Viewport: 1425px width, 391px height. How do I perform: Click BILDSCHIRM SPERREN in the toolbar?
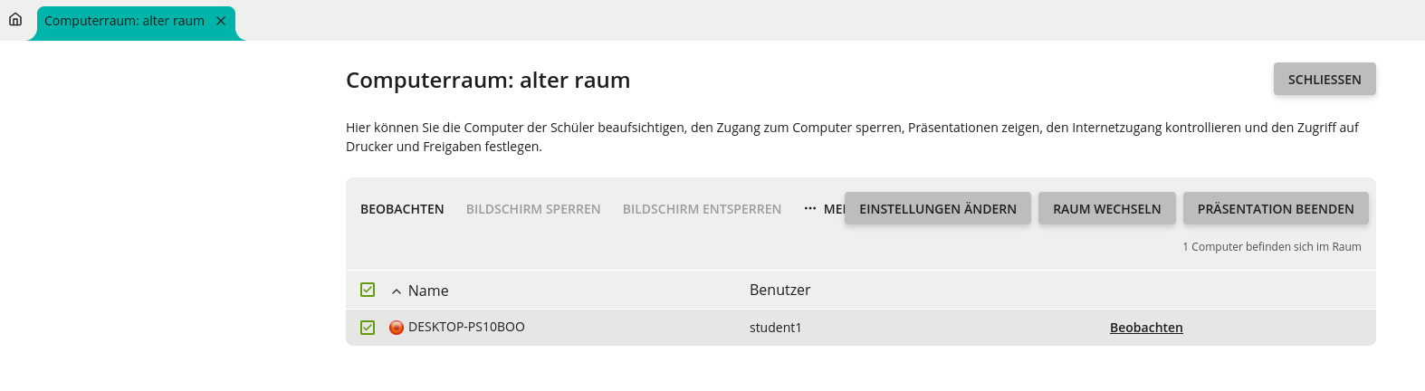coord(533,209)
